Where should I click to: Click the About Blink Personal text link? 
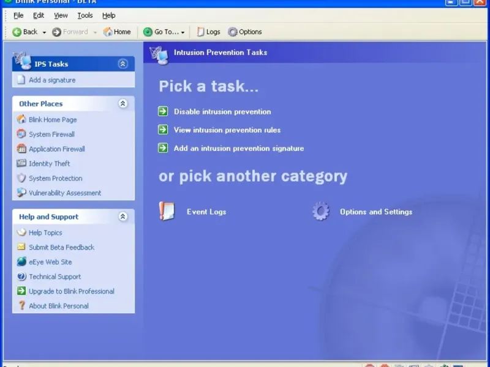click(59, 306)
